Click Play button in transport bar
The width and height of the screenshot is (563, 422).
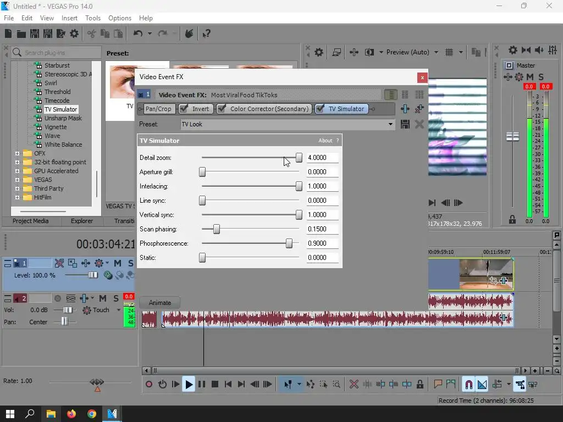pyautogui.click(x=189, y=384)
